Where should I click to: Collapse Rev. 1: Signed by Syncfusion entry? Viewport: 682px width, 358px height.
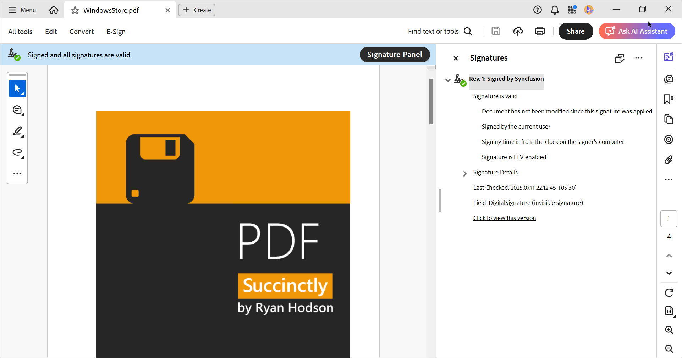click(447, 80)
